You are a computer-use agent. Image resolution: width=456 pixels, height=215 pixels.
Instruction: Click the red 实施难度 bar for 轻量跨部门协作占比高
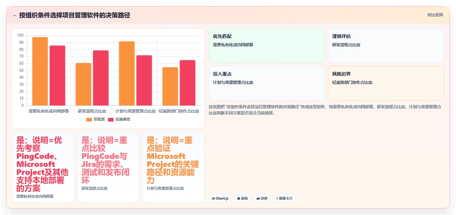pos(188,83)
